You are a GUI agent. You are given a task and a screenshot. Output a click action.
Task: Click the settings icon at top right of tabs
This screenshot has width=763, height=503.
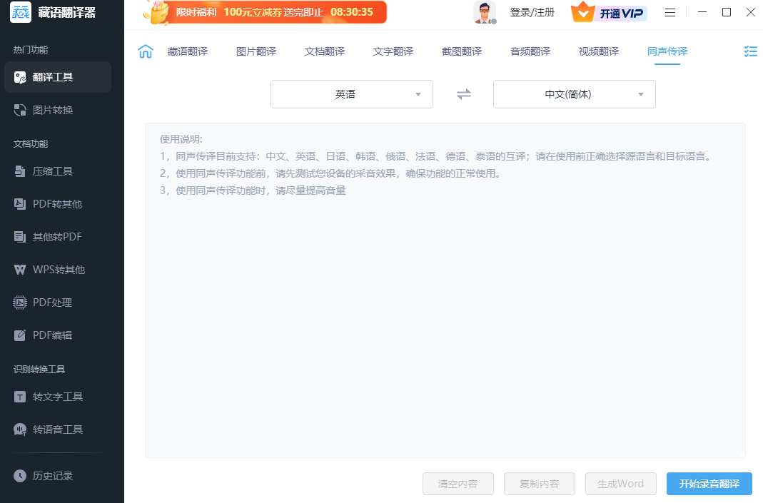[750, 51]
